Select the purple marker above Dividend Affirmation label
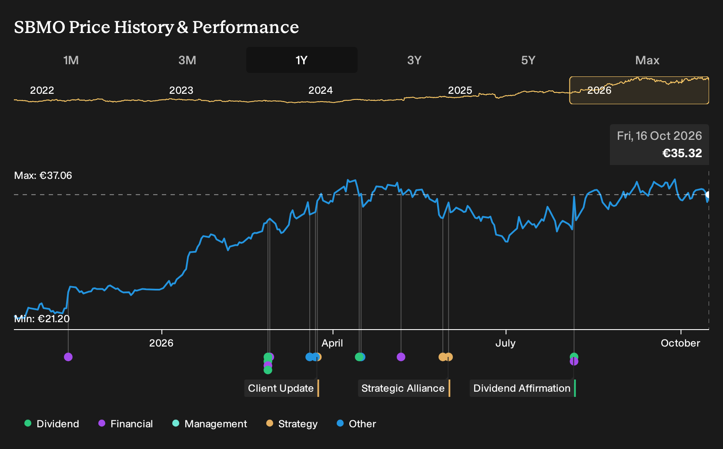Screen dimensions: 723x449 pyautogui.click(x=574, y=361)
